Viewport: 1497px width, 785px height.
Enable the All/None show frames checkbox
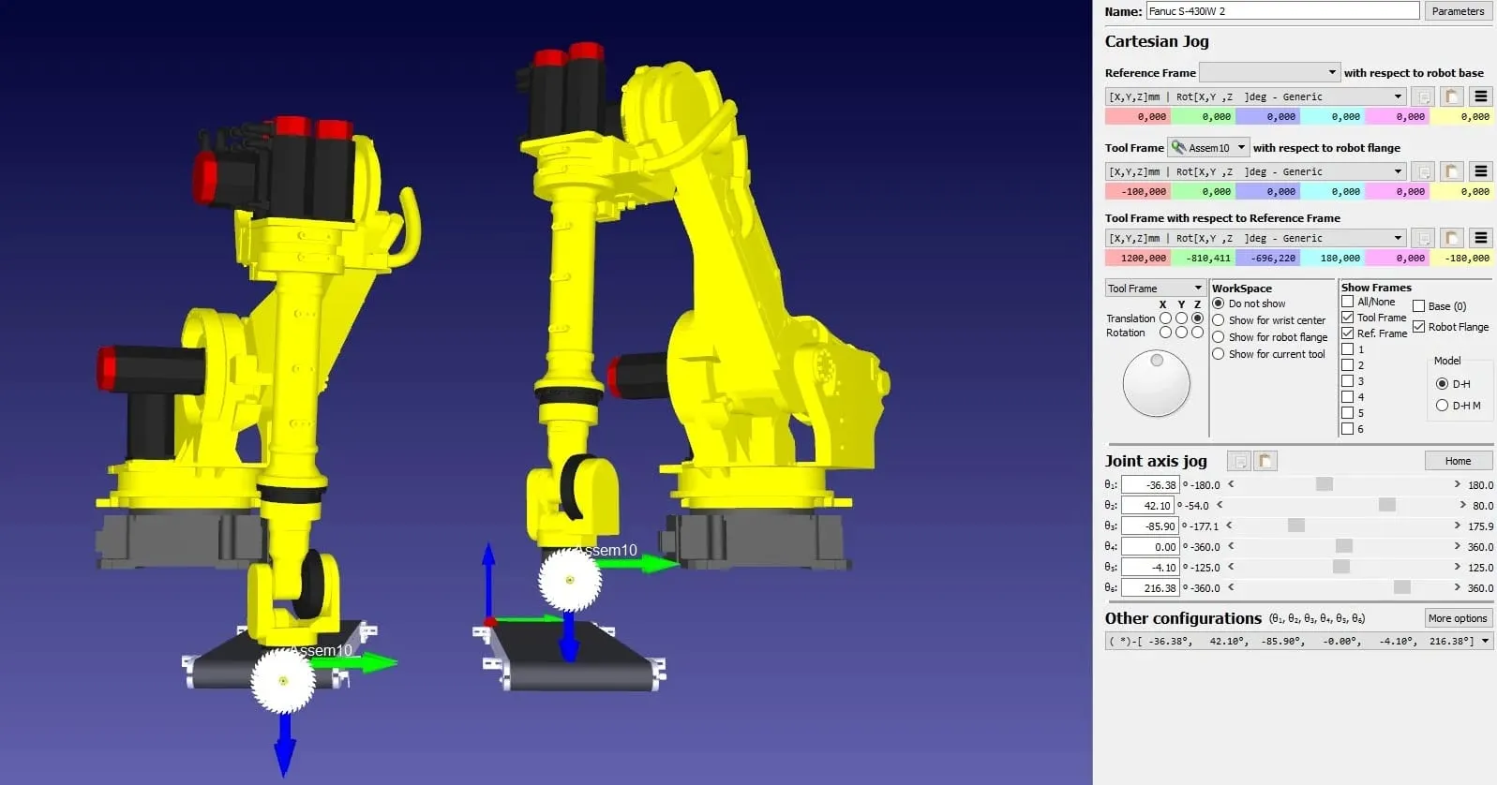(x=1347, y=302)
